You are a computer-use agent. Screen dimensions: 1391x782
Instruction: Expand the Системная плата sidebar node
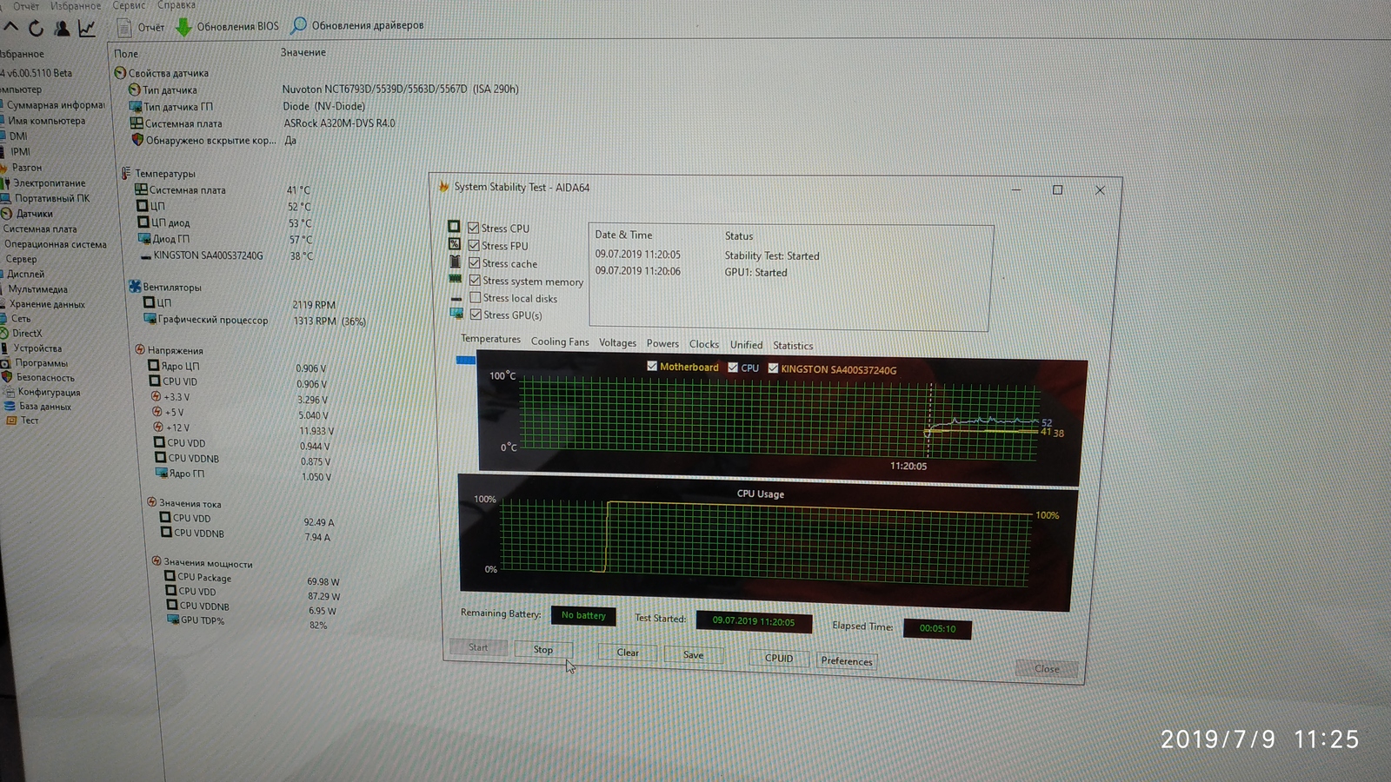(x=39, y=229)
